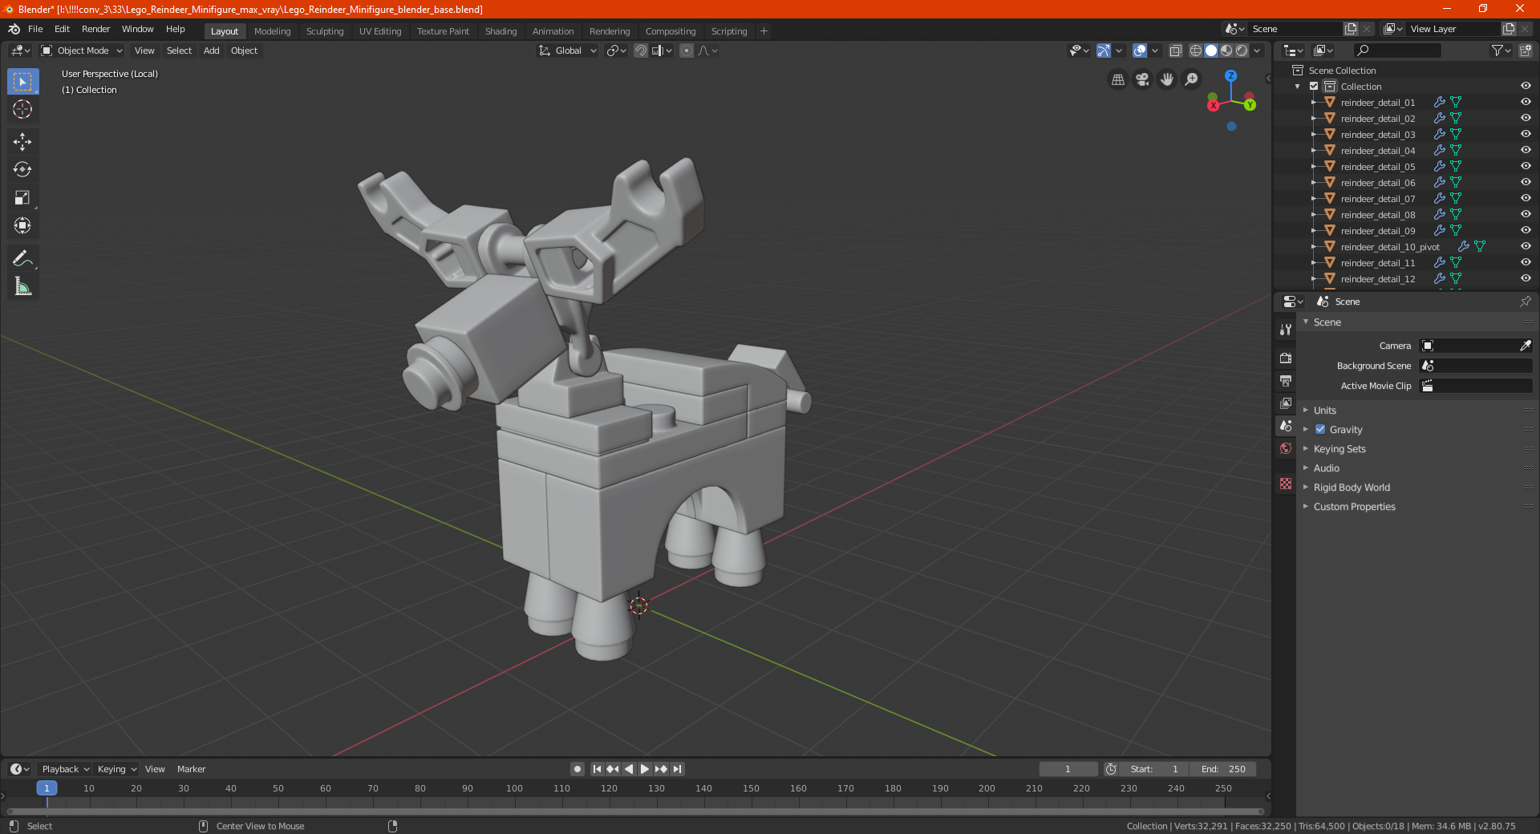Viewport: 1540px width, 834px height.
Task: Click the pan view hand icon
Action: coord(1167,79)
